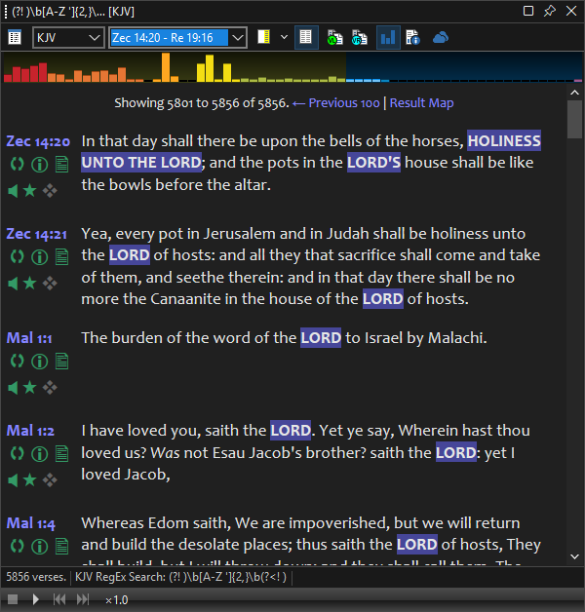
Task: Click the document icon under Mal 1:4
Action: click(61, 546)
